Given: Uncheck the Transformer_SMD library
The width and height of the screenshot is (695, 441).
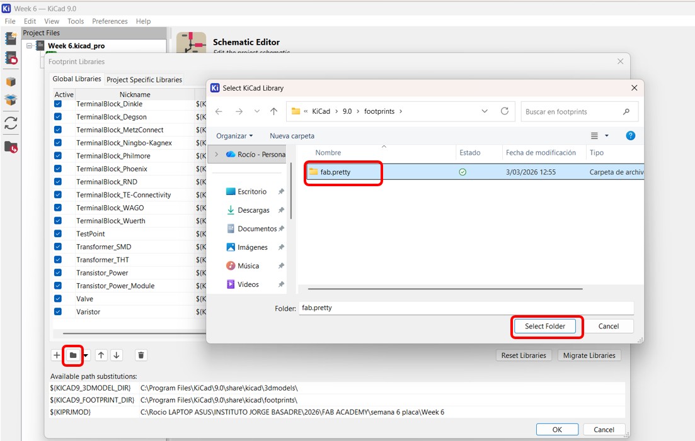Looking at the screenshot, I should [58, 247].
